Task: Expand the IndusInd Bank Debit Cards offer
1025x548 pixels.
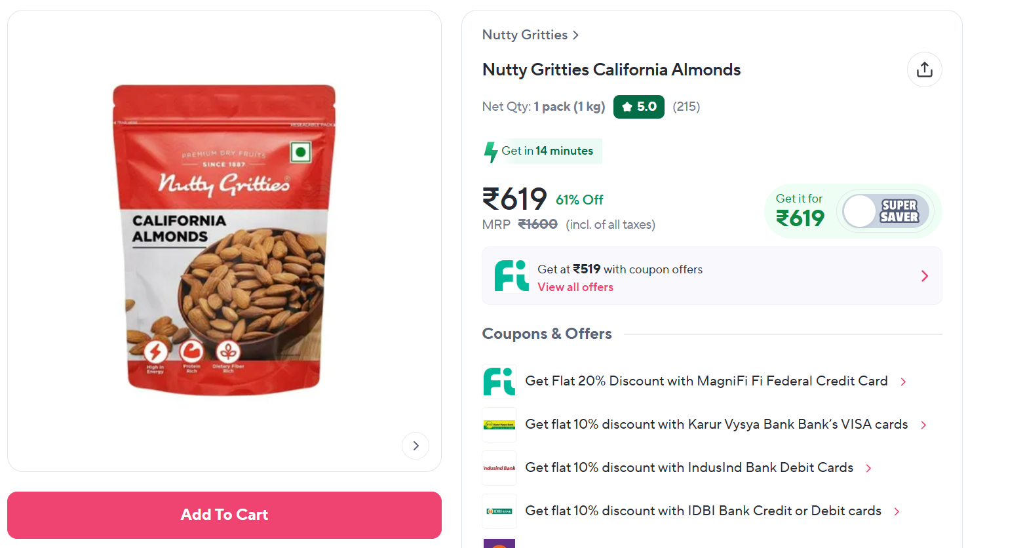Action: point(868,468)
